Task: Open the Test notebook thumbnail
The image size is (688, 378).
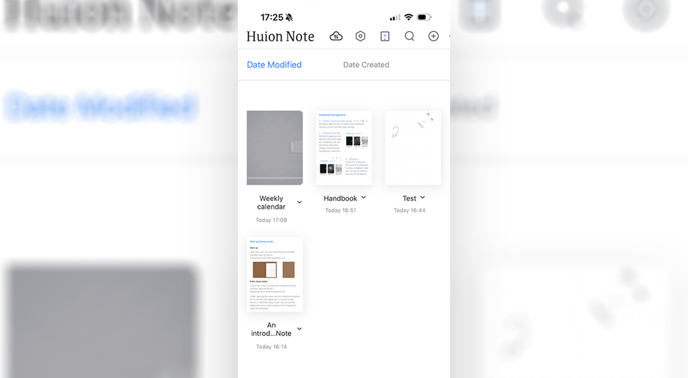Action: pos(413,148)
